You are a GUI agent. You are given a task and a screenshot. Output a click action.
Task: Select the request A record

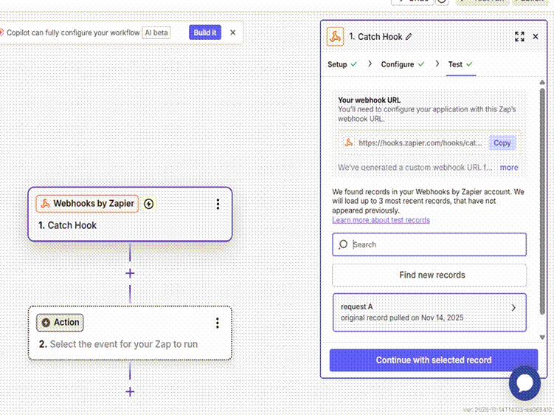pos(429,312)
